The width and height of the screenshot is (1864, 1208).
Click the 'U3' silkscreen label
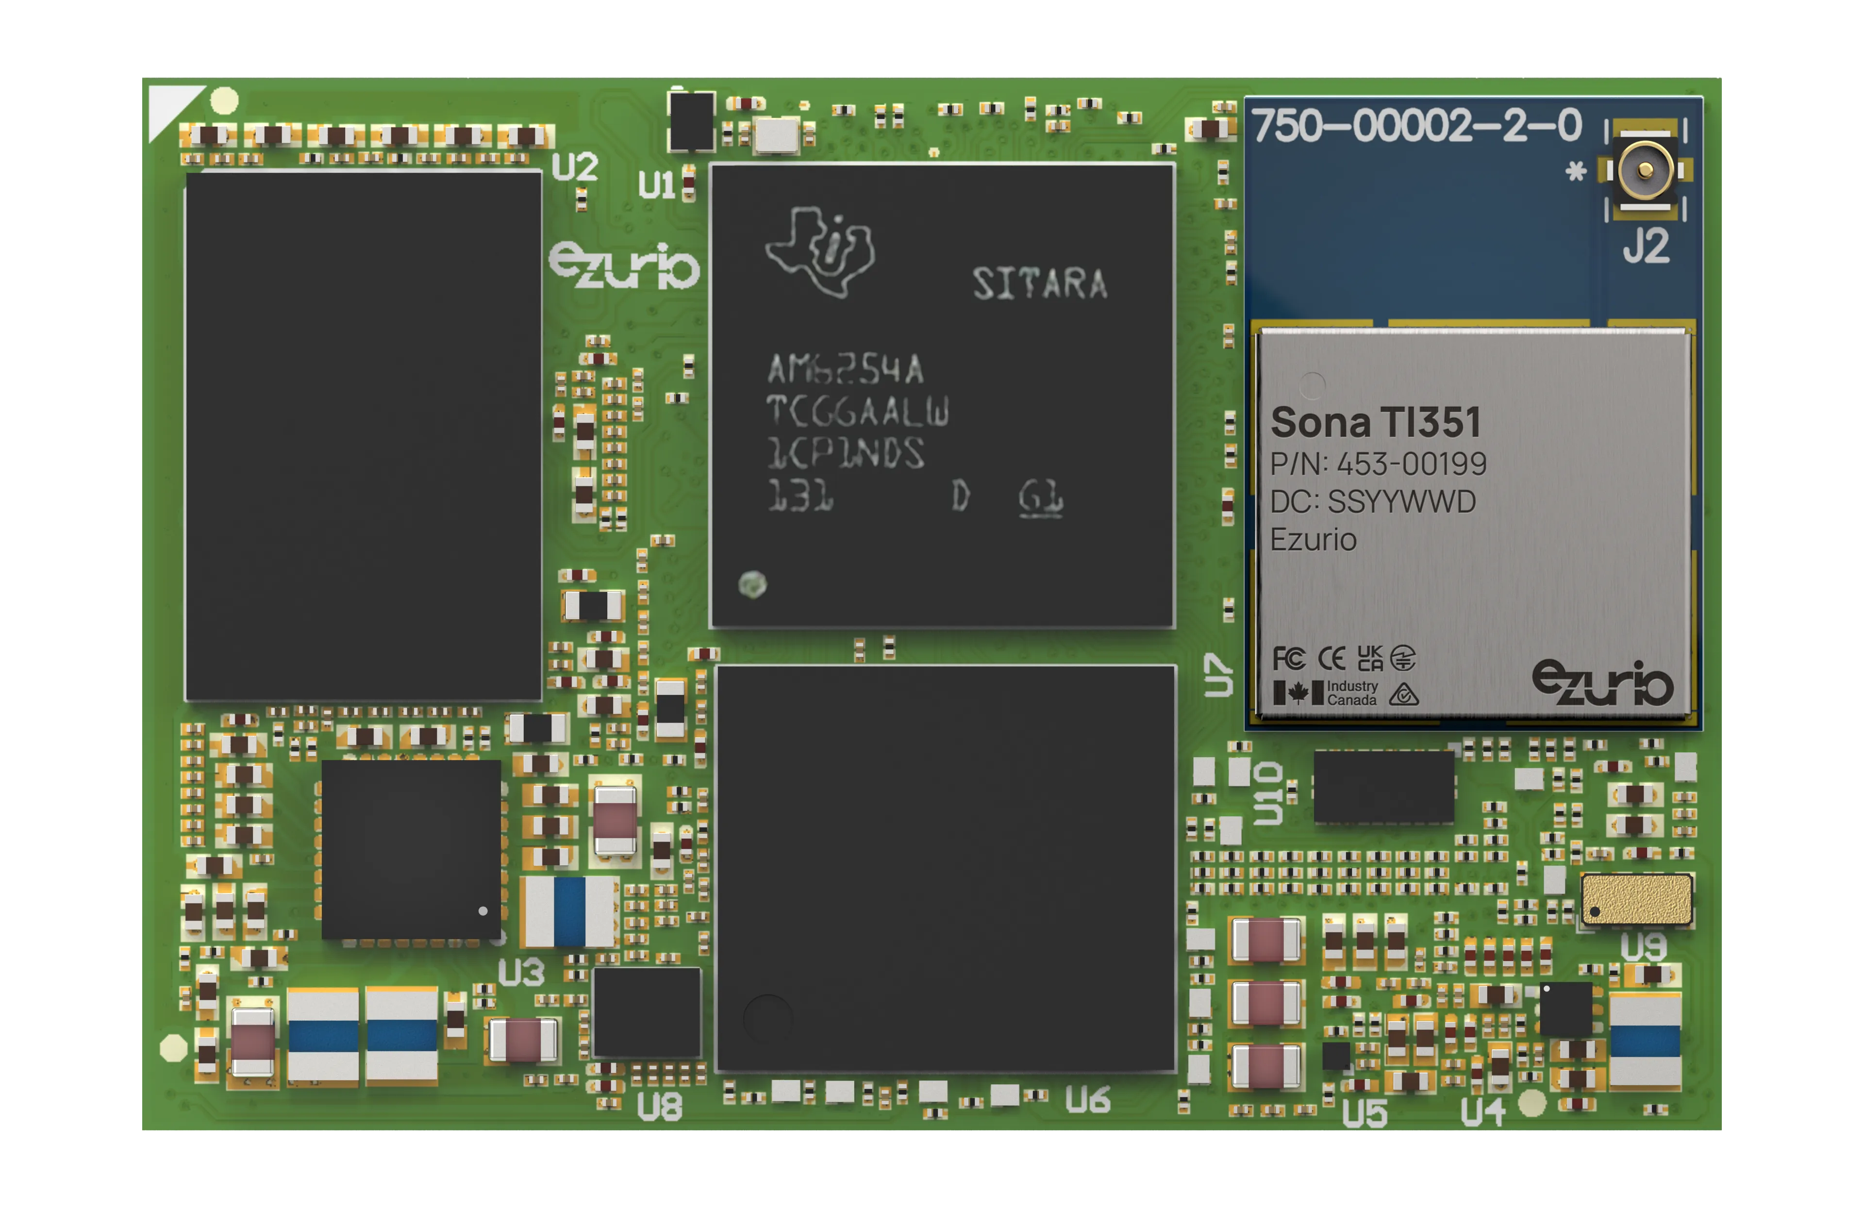point(521,972)
